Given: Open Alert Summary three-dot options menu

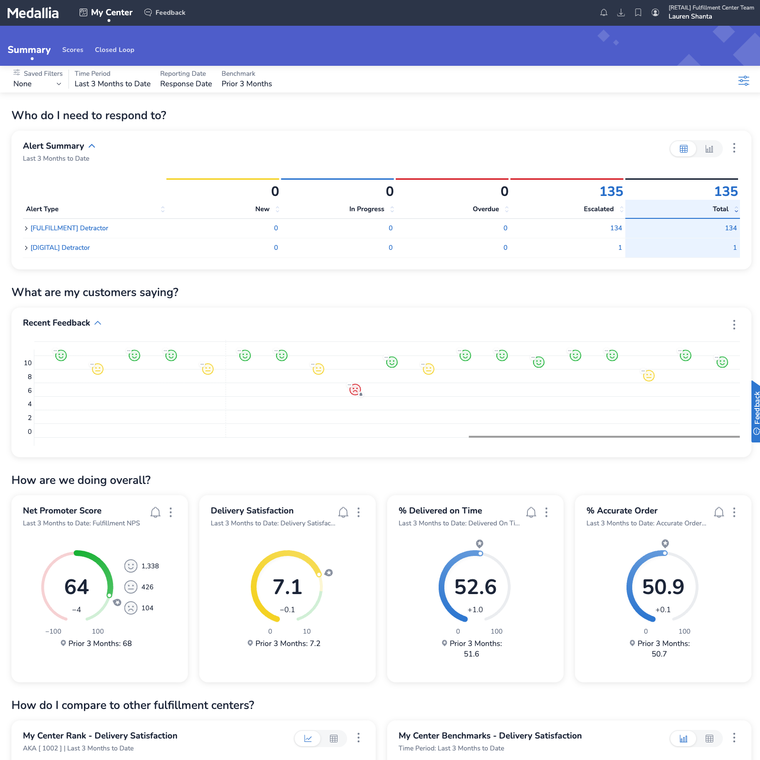Looking at the screenshot, I should pos(734,148).
